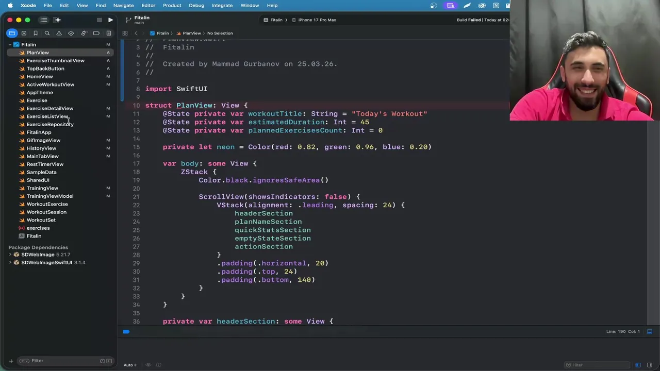Toggle the Quick Look eye icon

[x=148, y=365]
